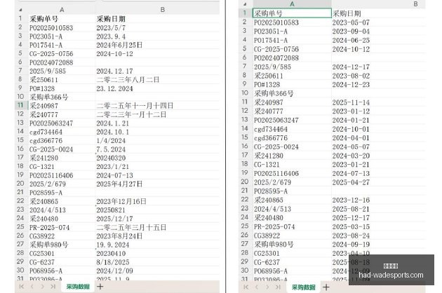Select row 1 header in right spreadsheet
The height and width of the screenshot is (293, 442).
(245, 13)
